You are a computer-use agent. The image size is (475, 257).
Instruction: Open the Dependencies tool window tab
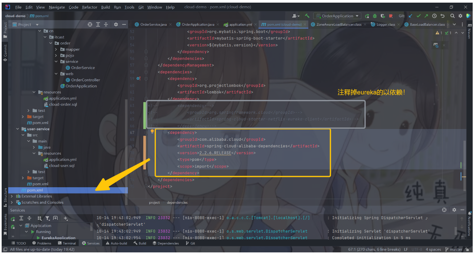166,243
